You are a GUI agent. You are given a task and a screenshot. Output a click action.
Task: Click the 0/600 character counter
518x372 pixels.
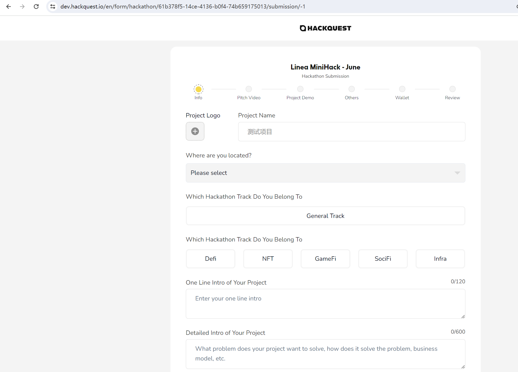coord(458,332)
